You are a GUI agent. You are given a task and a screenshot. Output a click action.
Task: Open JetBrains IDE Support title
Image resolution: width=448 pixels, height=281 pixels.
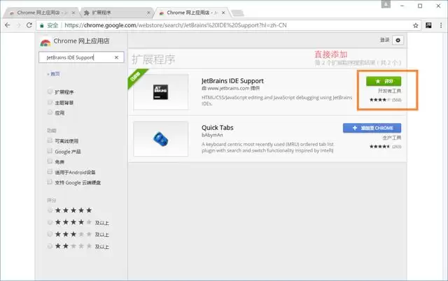click(x=232, y=81)
